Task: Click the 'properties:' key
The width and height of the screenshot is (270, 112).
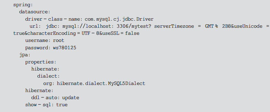Action: [40, 62]
